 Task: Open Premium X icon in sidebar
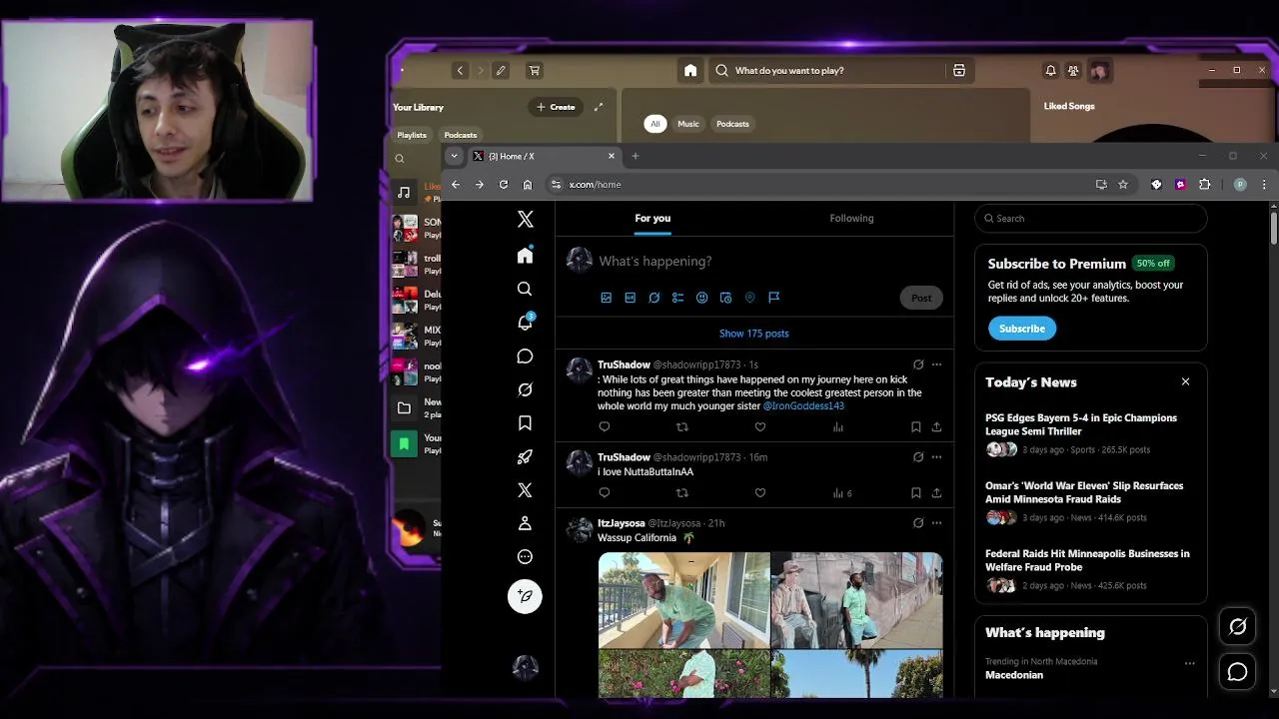click(x=525, y=490)
